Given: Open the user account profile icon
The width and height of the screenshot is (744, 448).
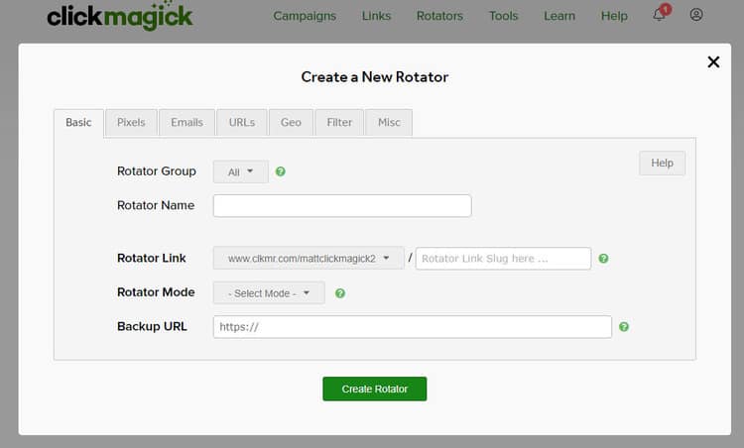Looking at the screenshot, I should coord(696,15).
